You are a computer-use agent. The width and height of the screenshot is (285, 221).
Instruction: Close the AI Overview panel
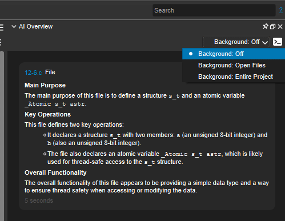[x=280, y=26]
